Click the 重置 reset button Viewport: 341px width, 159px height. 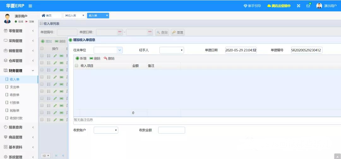pos(178,32)
